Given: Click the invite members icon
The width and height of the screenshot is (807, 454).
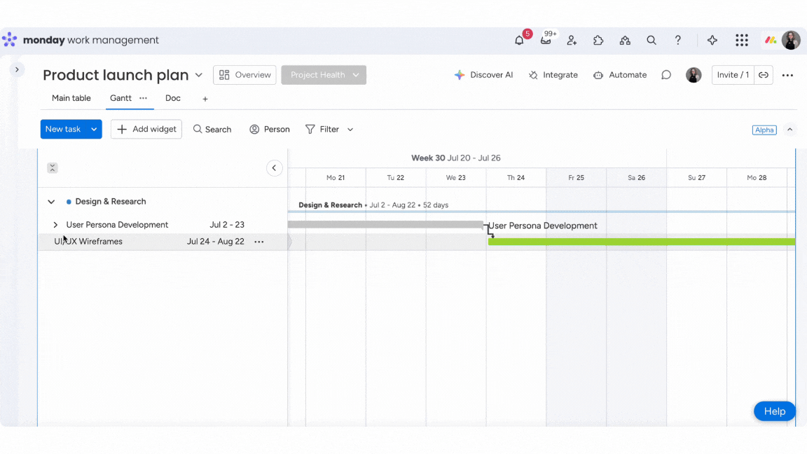Looking at the screenshot, I should pos(572,41).
